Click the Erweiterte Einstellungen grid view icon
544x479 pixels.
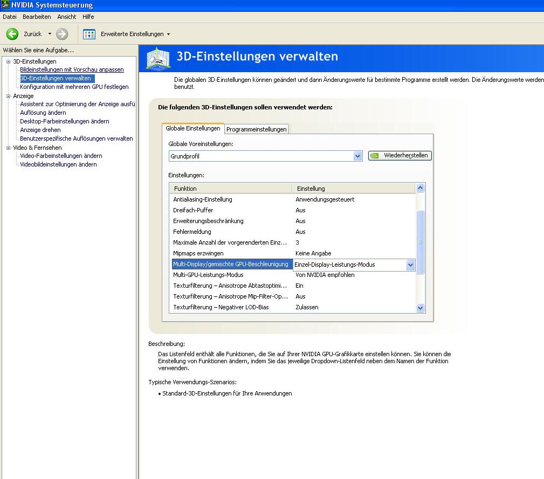point(89,34)
